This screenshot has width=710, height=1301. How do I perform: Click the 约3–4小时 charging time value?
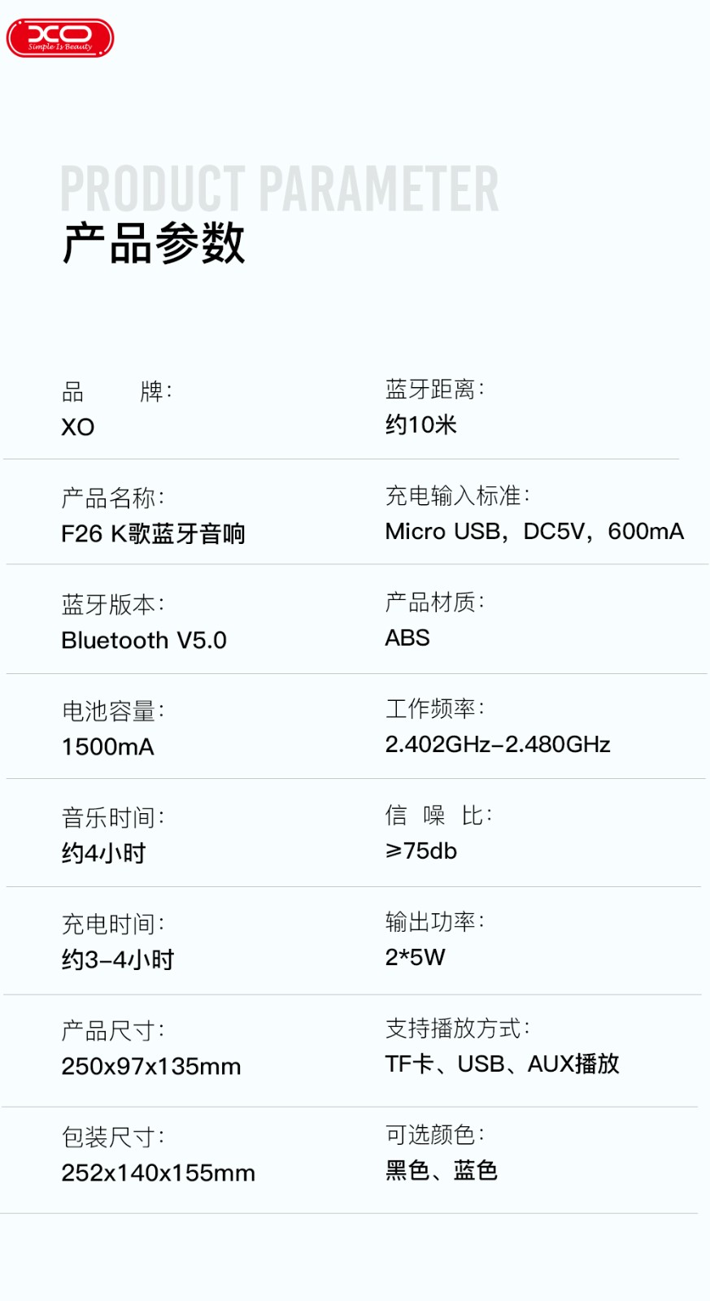click(x=118, y=959)
